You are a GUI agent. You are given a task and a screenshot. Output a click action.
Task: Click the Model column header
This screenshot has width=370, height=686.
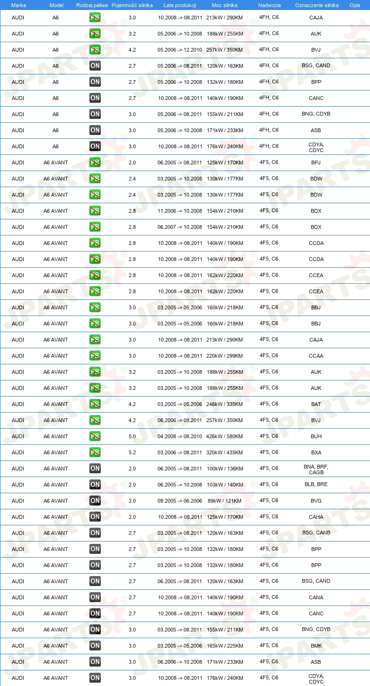point(56,5)
